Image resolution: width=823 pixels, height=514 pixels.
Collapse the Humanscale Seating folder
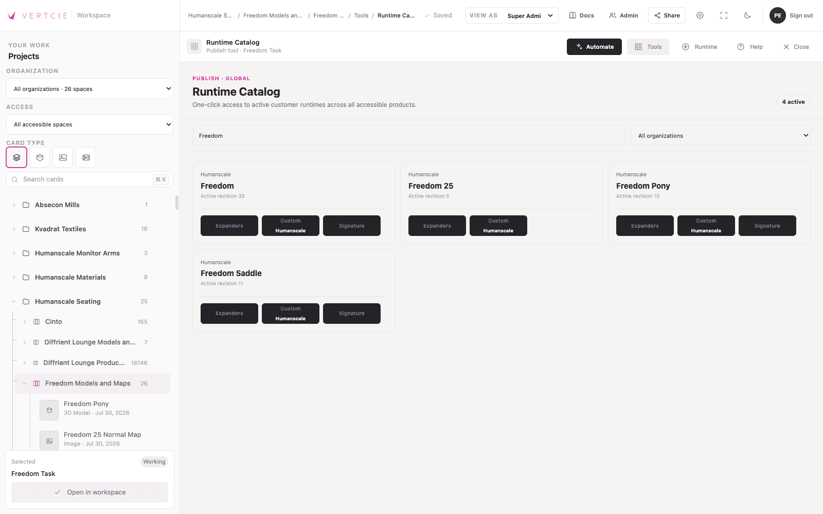tap(14, 301)
